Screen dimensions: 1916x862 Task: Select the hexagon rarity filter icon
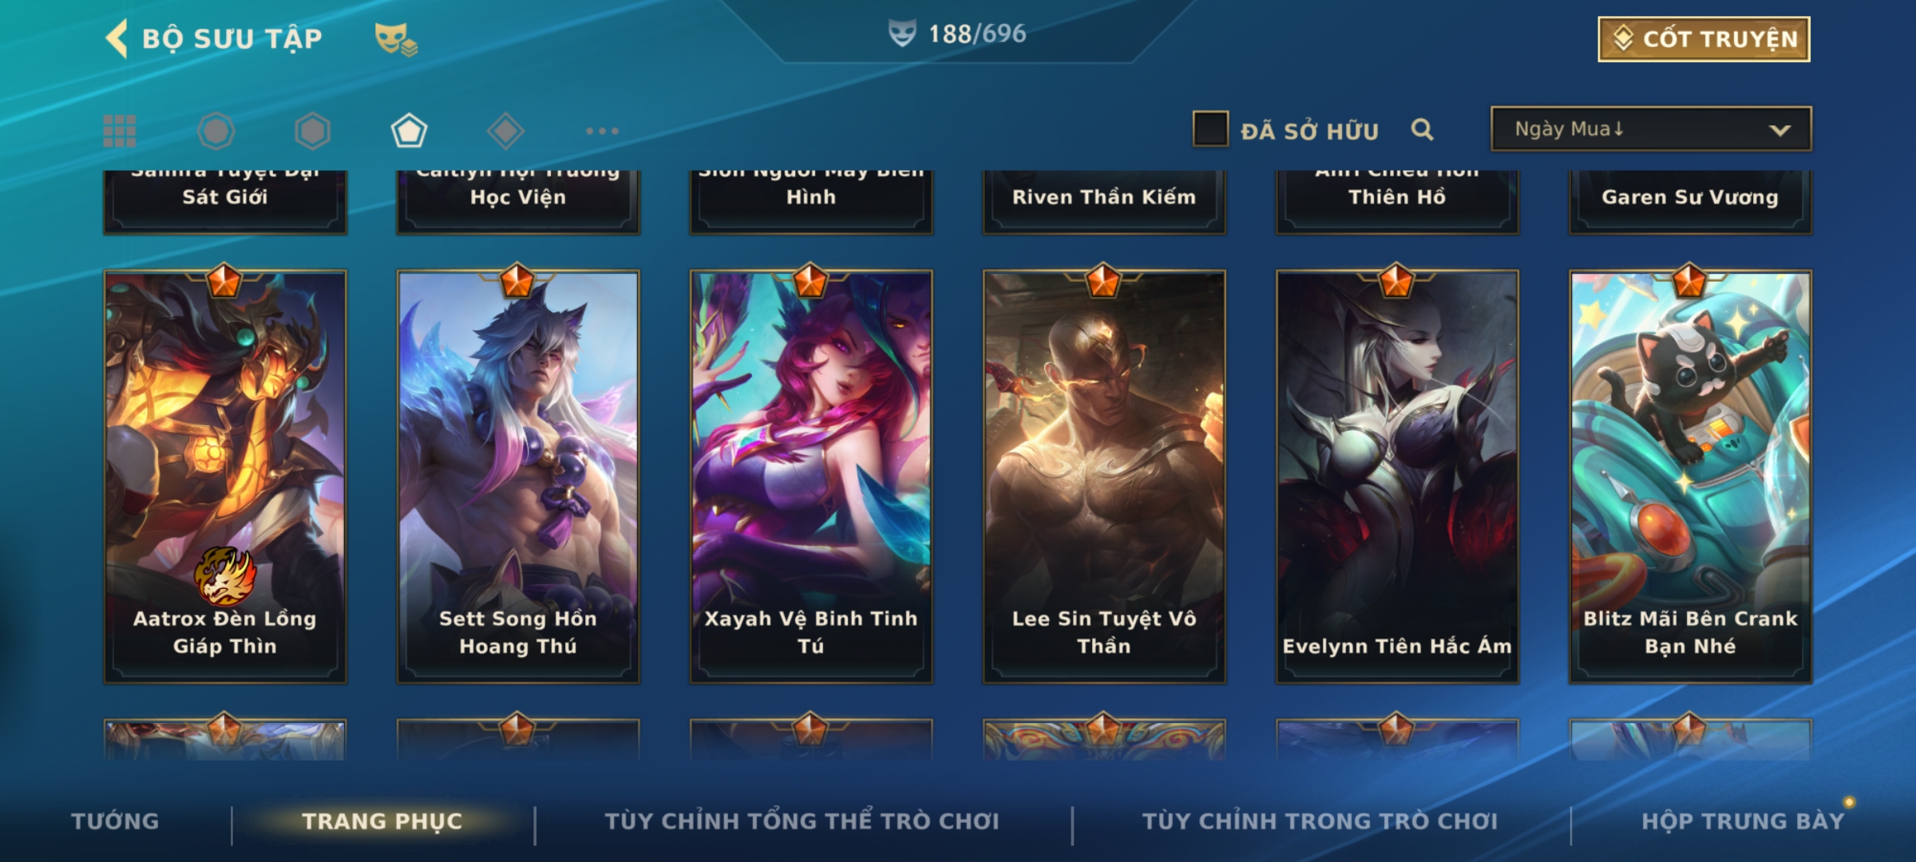(x=312, y=131)
